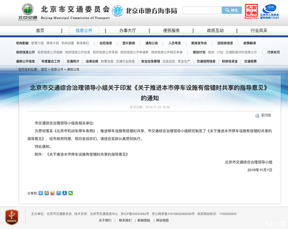Click the blue plus more-share icon
The image size is (288, 229).
pos(40,193)
